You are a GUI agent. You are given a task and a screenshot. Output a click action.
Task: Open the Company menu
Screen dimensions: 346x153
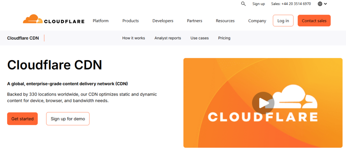[x=257, y=21]
